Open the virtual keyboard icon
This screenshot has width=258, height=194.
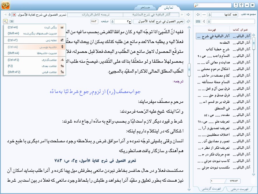click(198, 22)
